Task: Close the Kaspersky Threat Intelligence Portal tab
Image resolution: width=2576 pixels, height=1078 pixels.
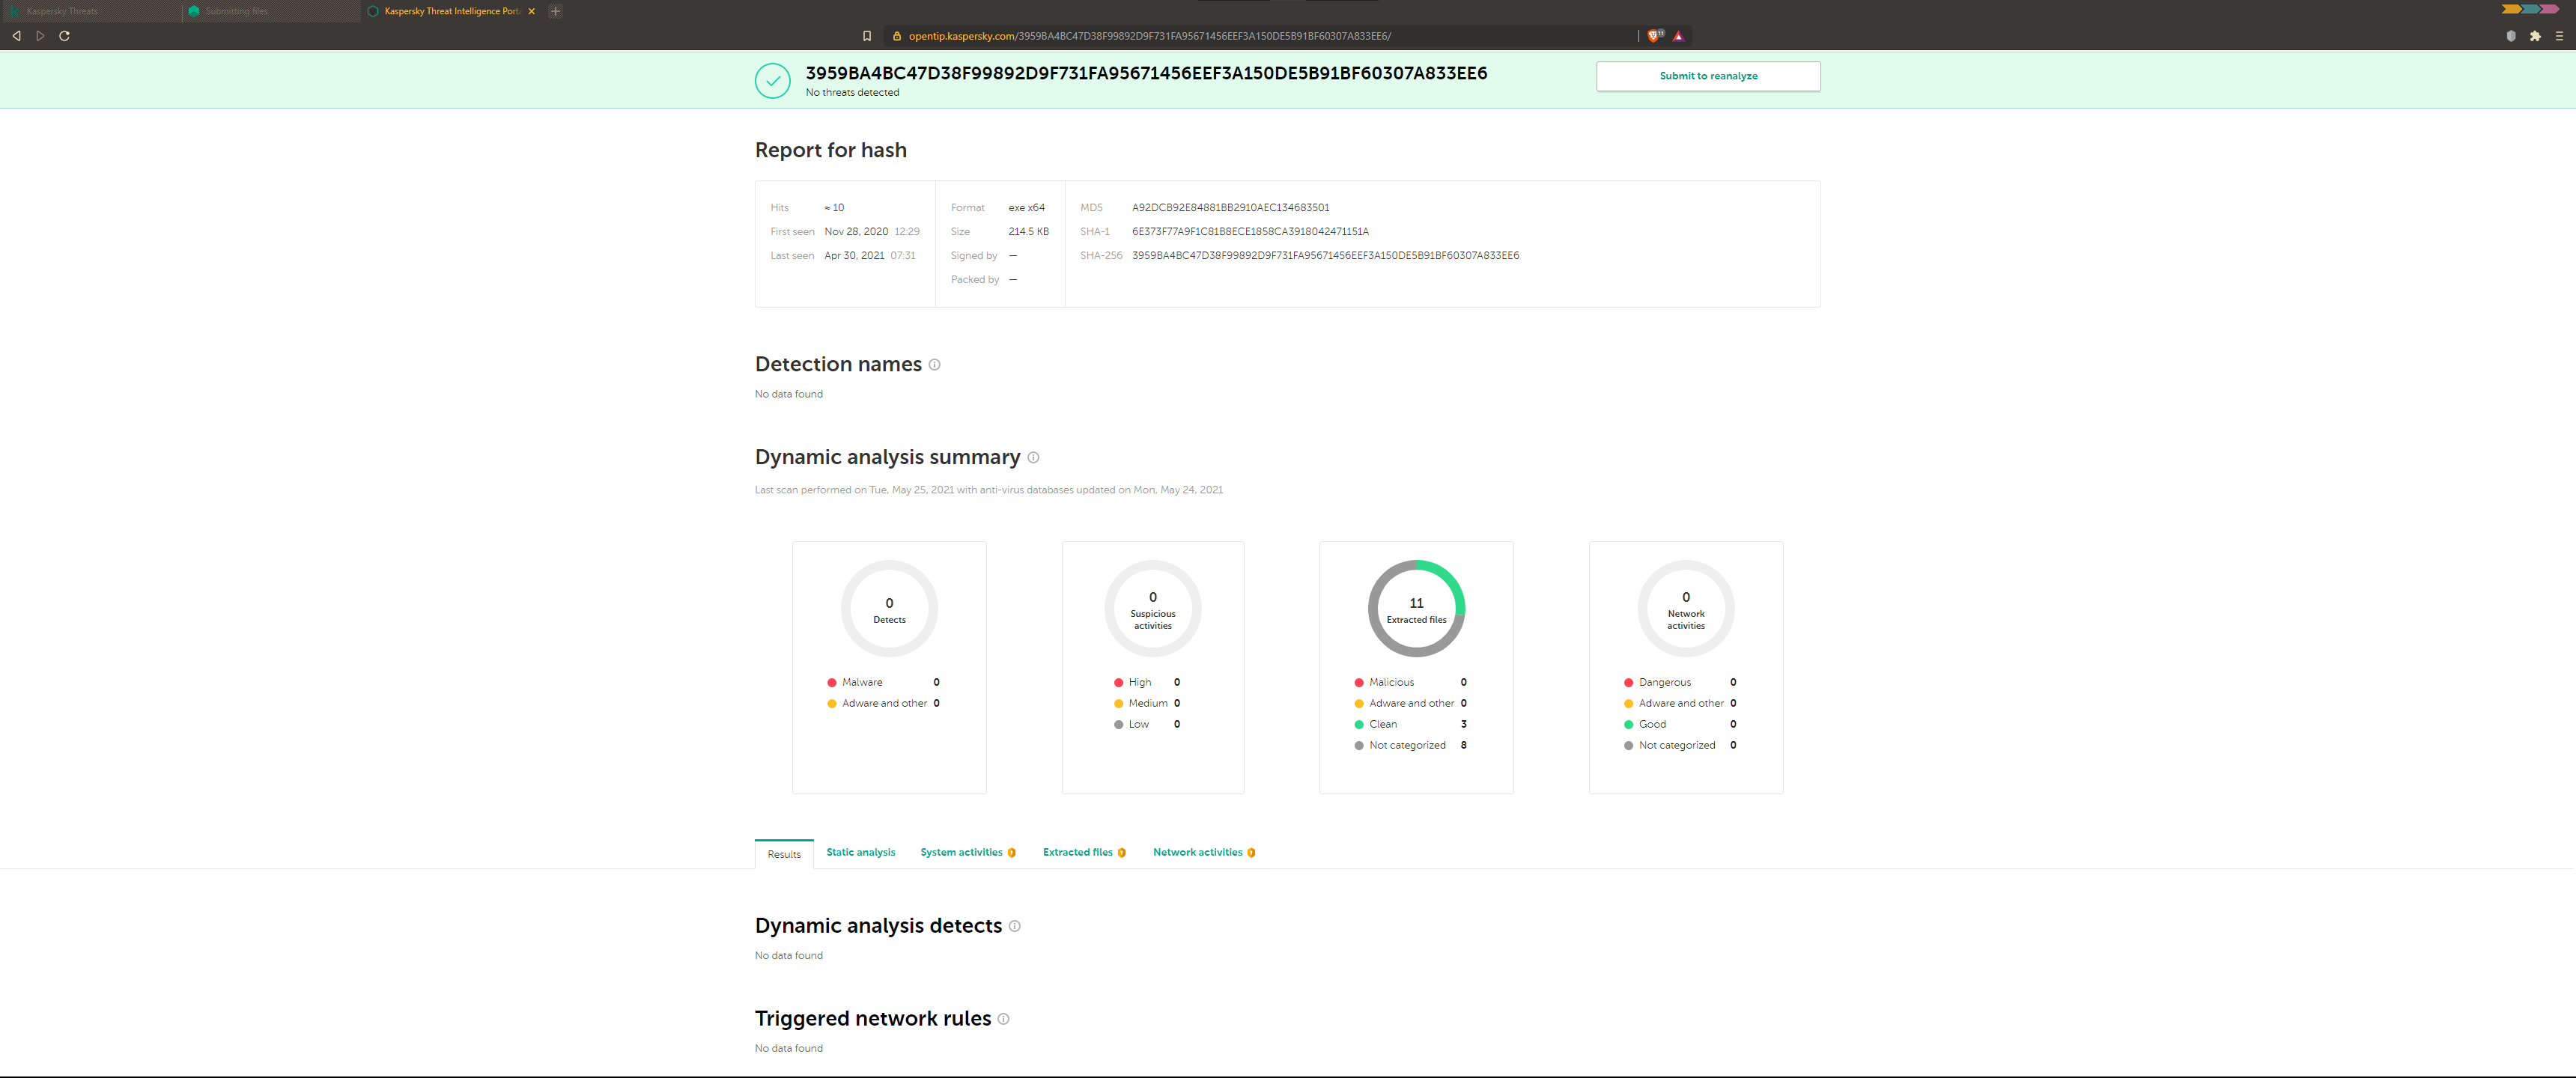Action: click(x=532, y=11)
